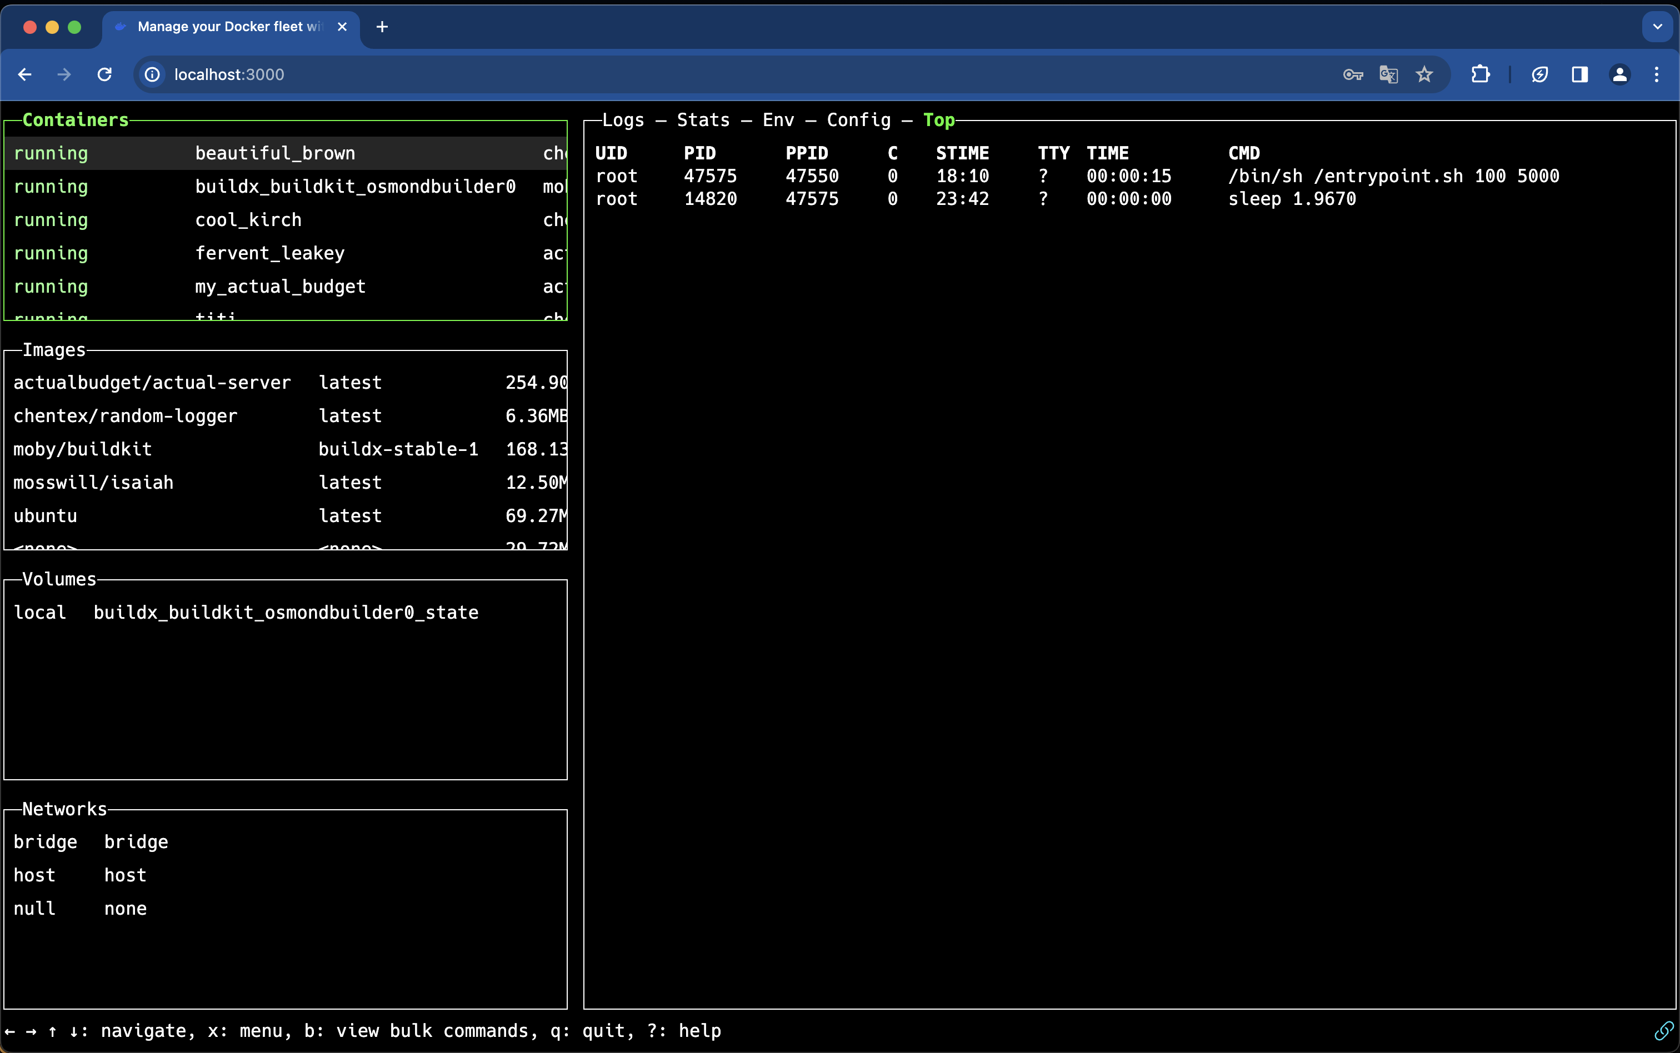Open Chrome three-dot menu
This screenshot has width=1680, height=1053.
[1656, 74]
